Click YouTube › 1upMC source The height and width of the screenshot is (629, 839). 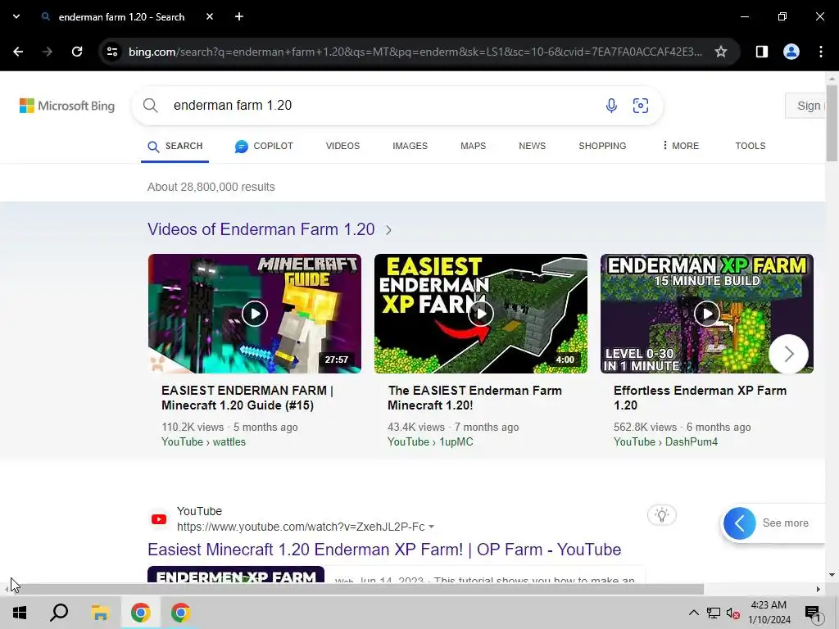tap(430, 441)
